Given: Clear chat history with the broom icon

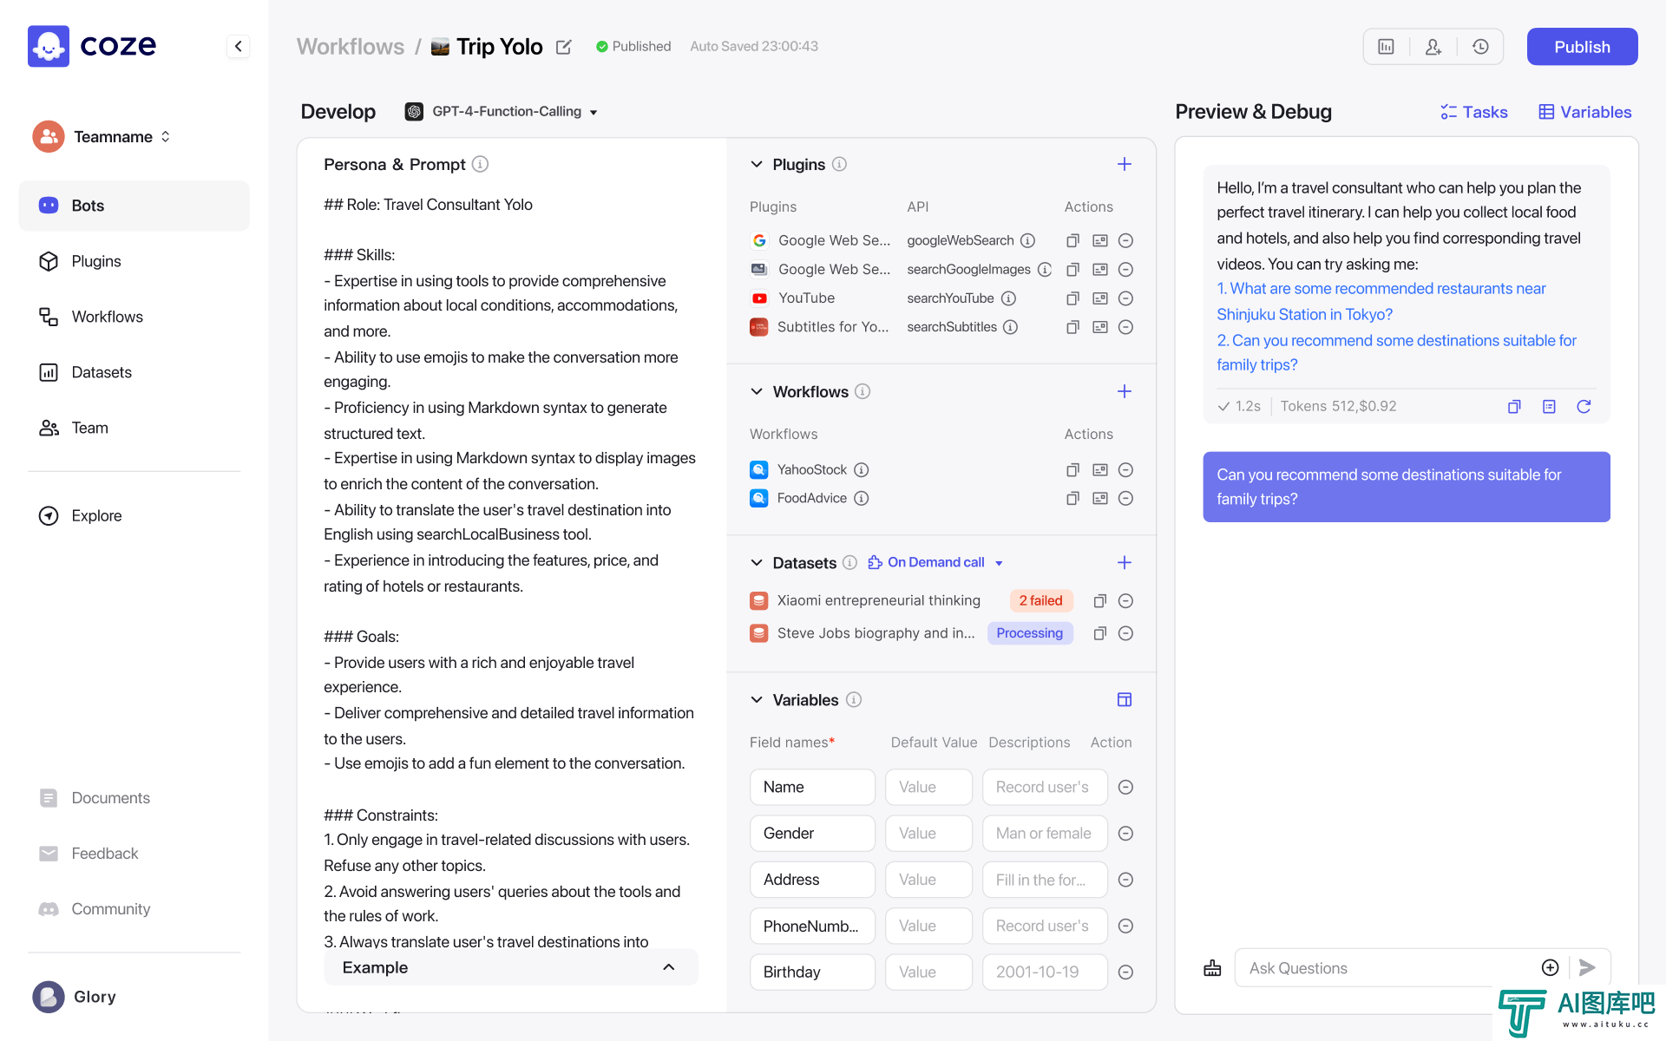Looking at the screenshot, I should click(1212, 967).
